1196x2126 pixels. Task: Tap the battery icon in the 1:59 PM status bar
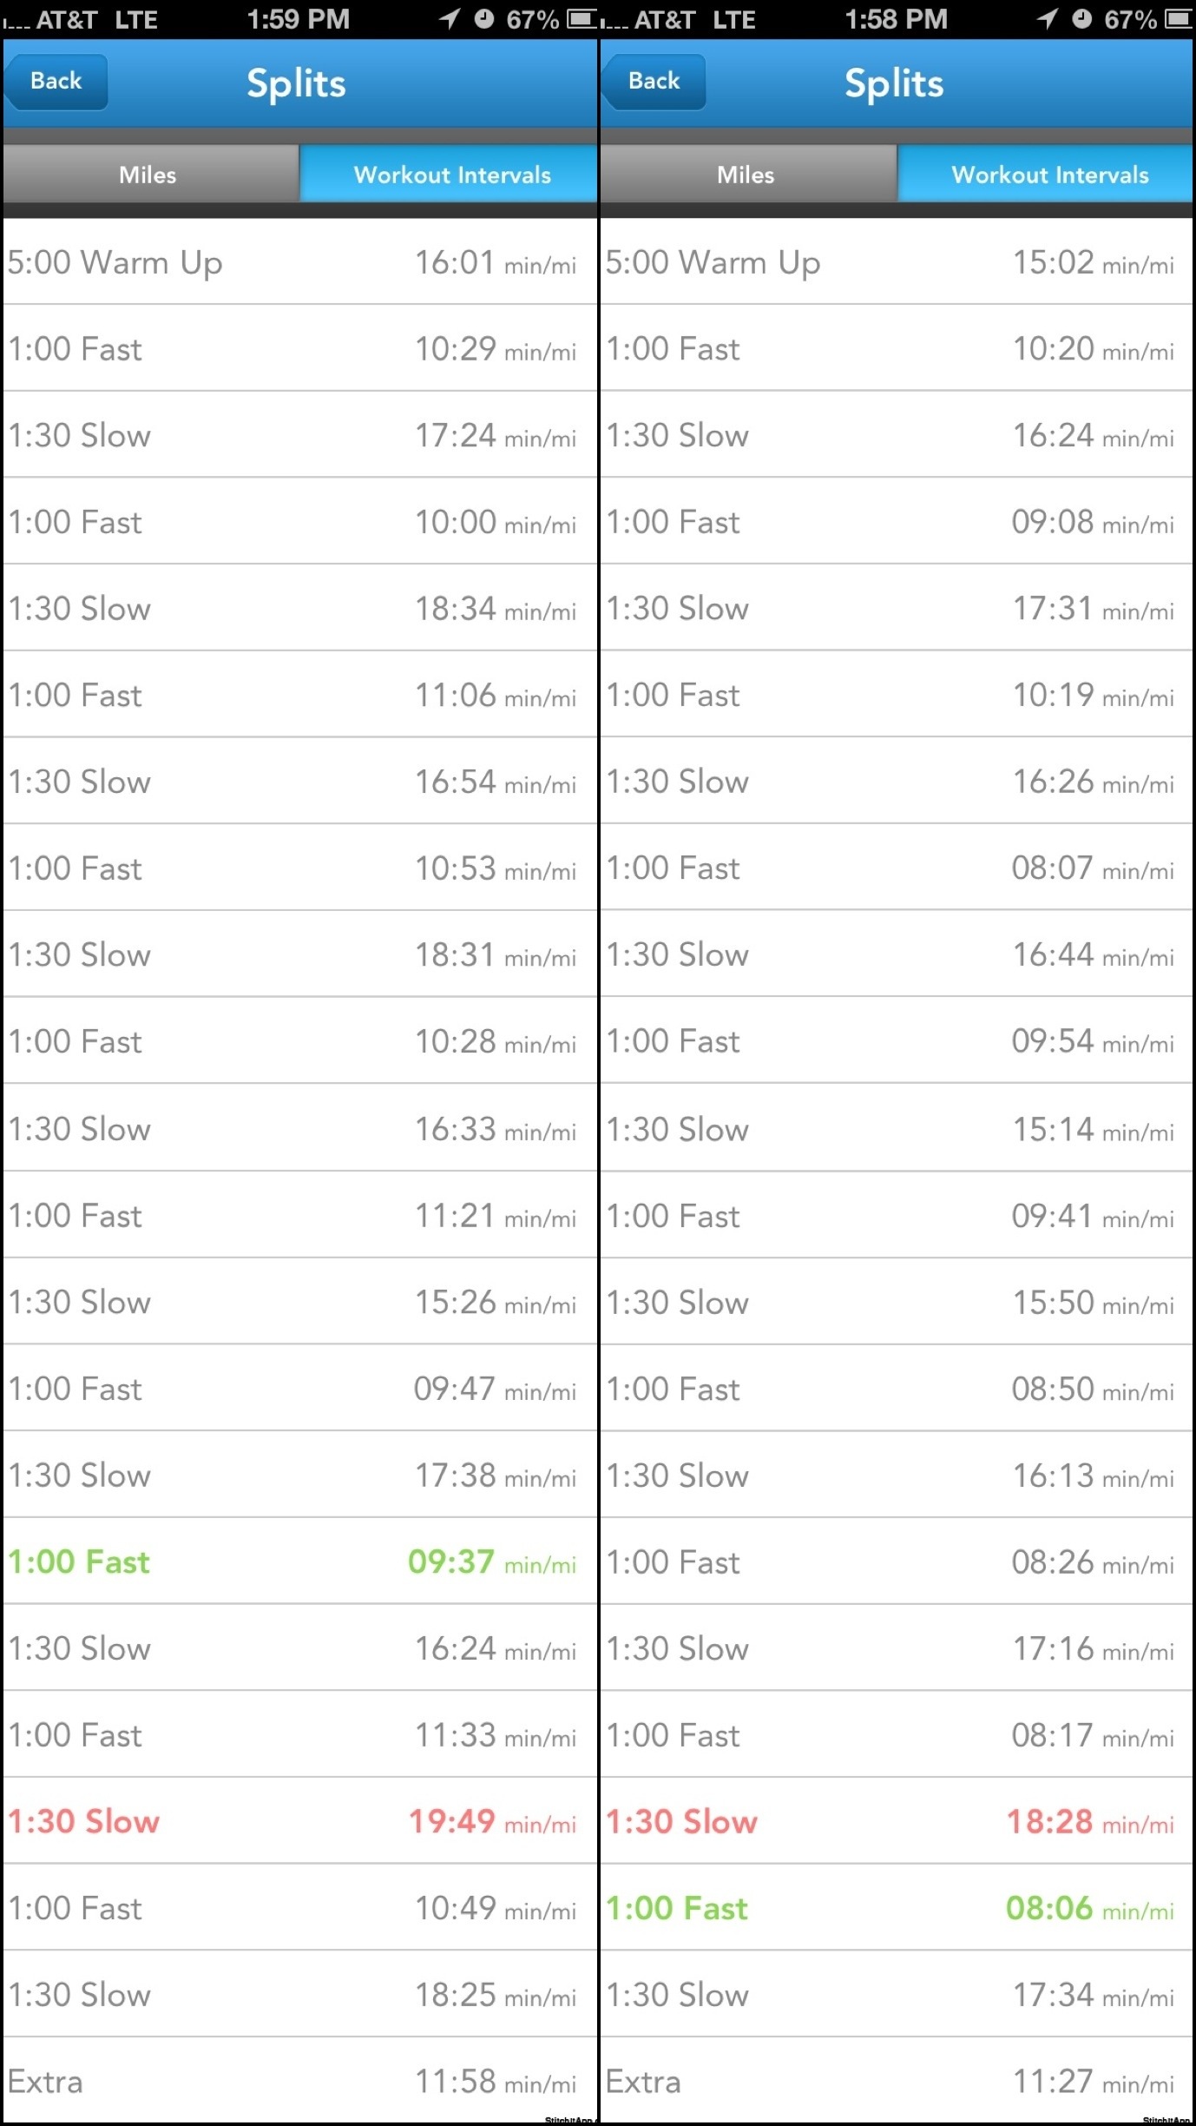pyautogui.click(x=582, y=18)
